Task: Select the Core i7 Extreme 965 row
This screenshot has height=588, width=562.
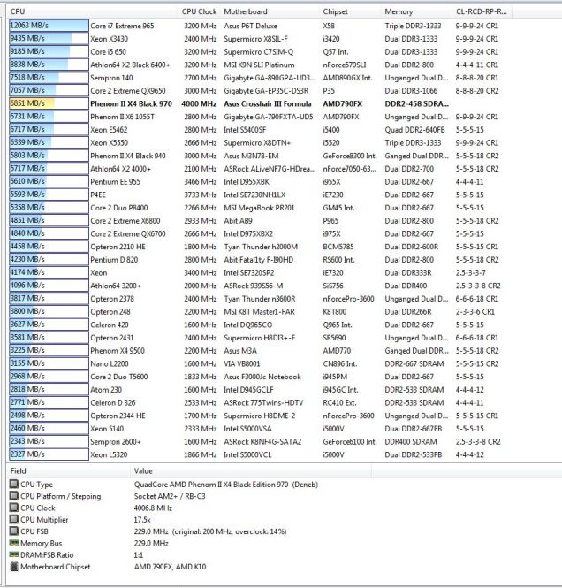Action: tap(261, 26)
